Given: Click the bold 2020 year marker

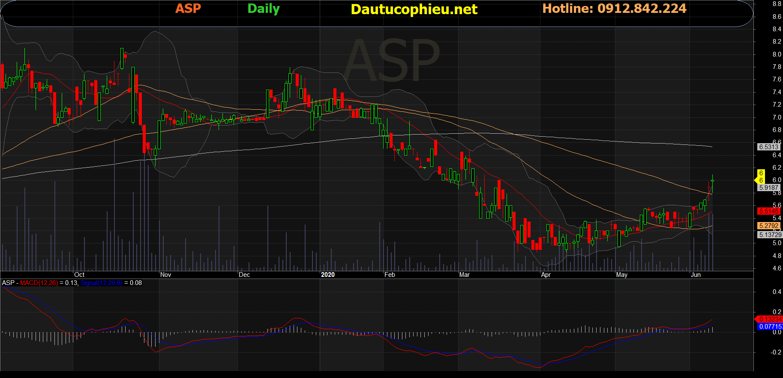Looking at the screenshot, I should pyautogui.click(x=328, y=275).
